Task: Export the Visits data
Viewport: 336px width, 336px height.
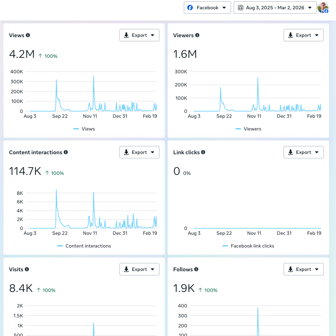Action: point(139,269)
